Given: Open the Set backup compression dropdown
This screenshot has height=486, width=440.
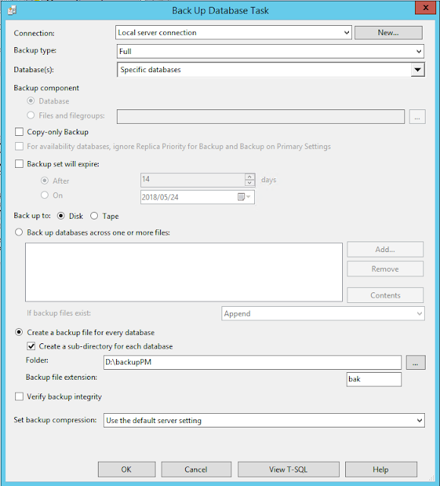Looking at the screenshot, I should pos(264,420).
